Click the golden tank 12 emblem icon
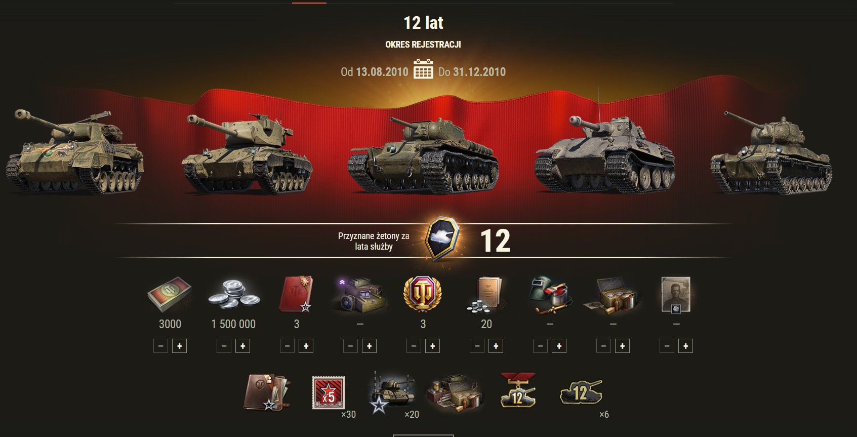The width and height of the screenshot is (857, 437). point(581,392)
